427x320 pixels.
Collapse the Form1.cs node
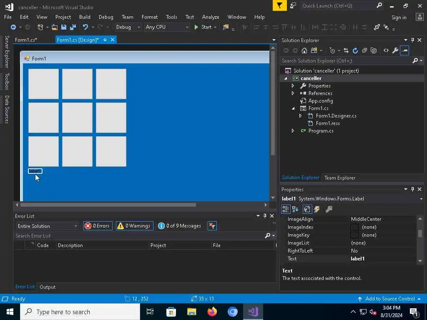tap(293, 108)
